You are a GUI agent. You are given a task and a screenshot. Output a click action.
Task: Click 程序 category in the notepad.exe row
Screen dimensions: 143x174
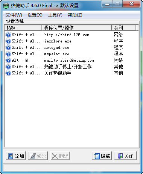tap(118, 47)
